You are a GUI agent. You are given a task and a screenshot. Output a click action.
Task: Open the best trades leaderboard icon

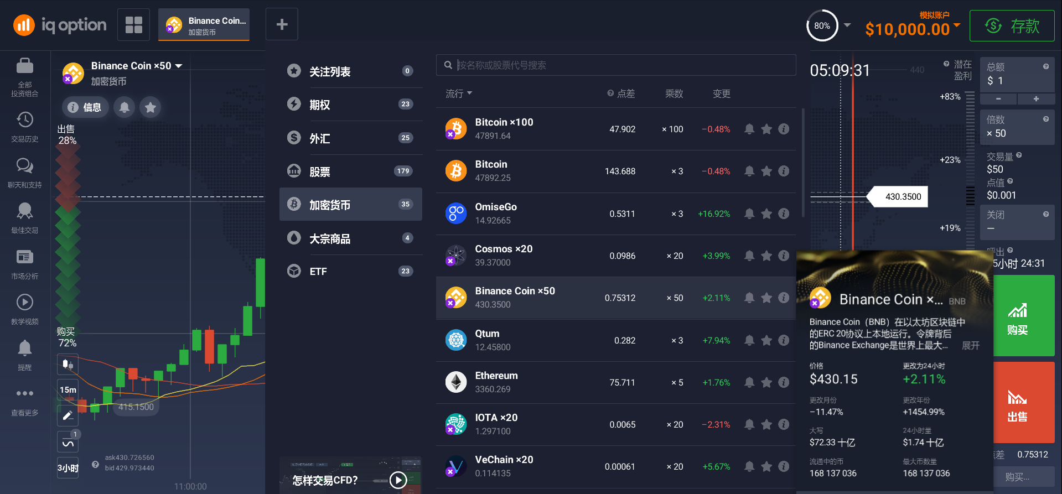click(24, 210)
